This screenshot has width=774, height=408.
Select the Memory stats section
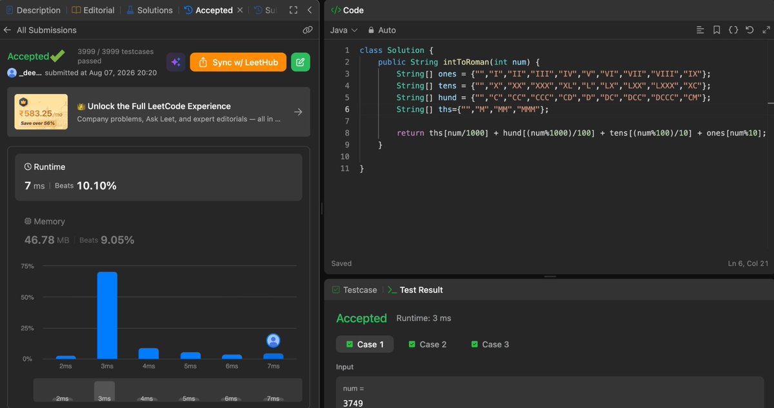point(159,231)
